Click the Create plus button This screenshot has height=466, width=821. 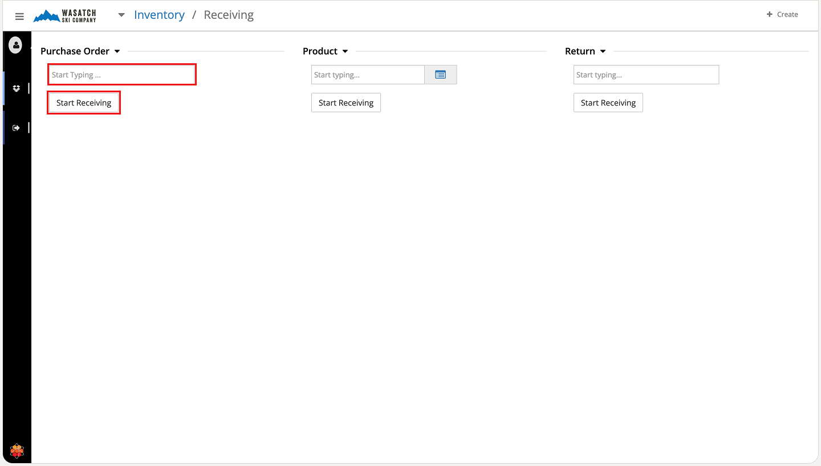(x=782, y=14)
